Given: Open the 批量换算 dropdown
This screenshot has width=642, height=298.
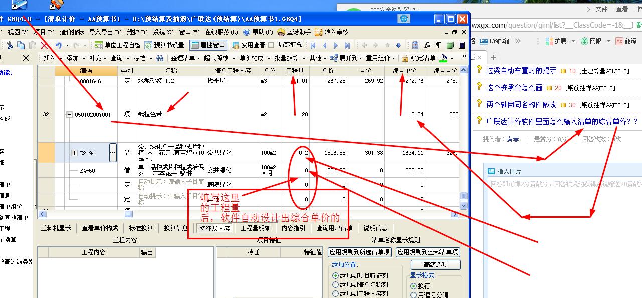Looking at the screenshot, I should click(289, 58).
